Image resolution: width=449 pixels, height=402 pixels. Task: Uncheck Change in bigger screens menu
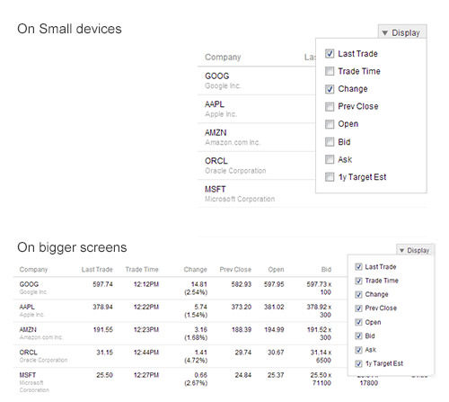358,294
